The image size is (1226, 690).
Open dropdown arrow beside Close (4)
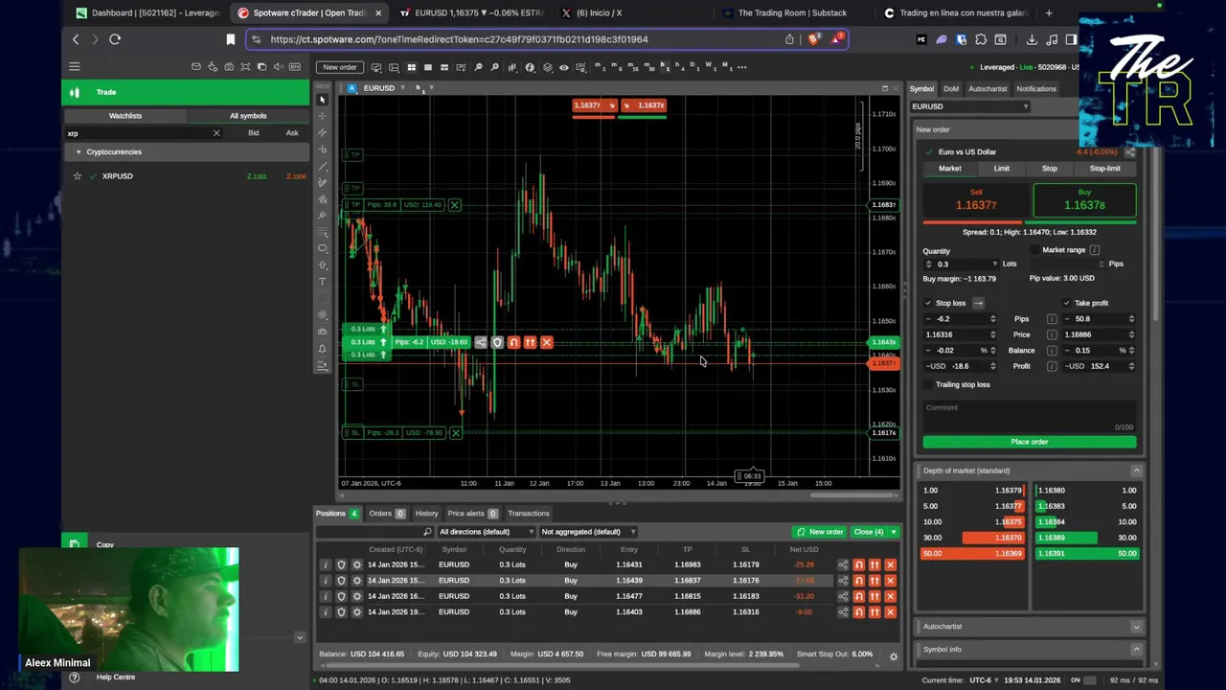tap(894, 532)
